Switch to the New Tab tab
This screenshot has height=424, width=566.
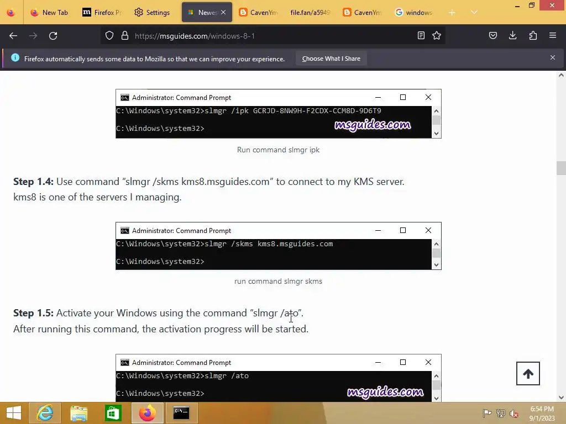point(49,12)
